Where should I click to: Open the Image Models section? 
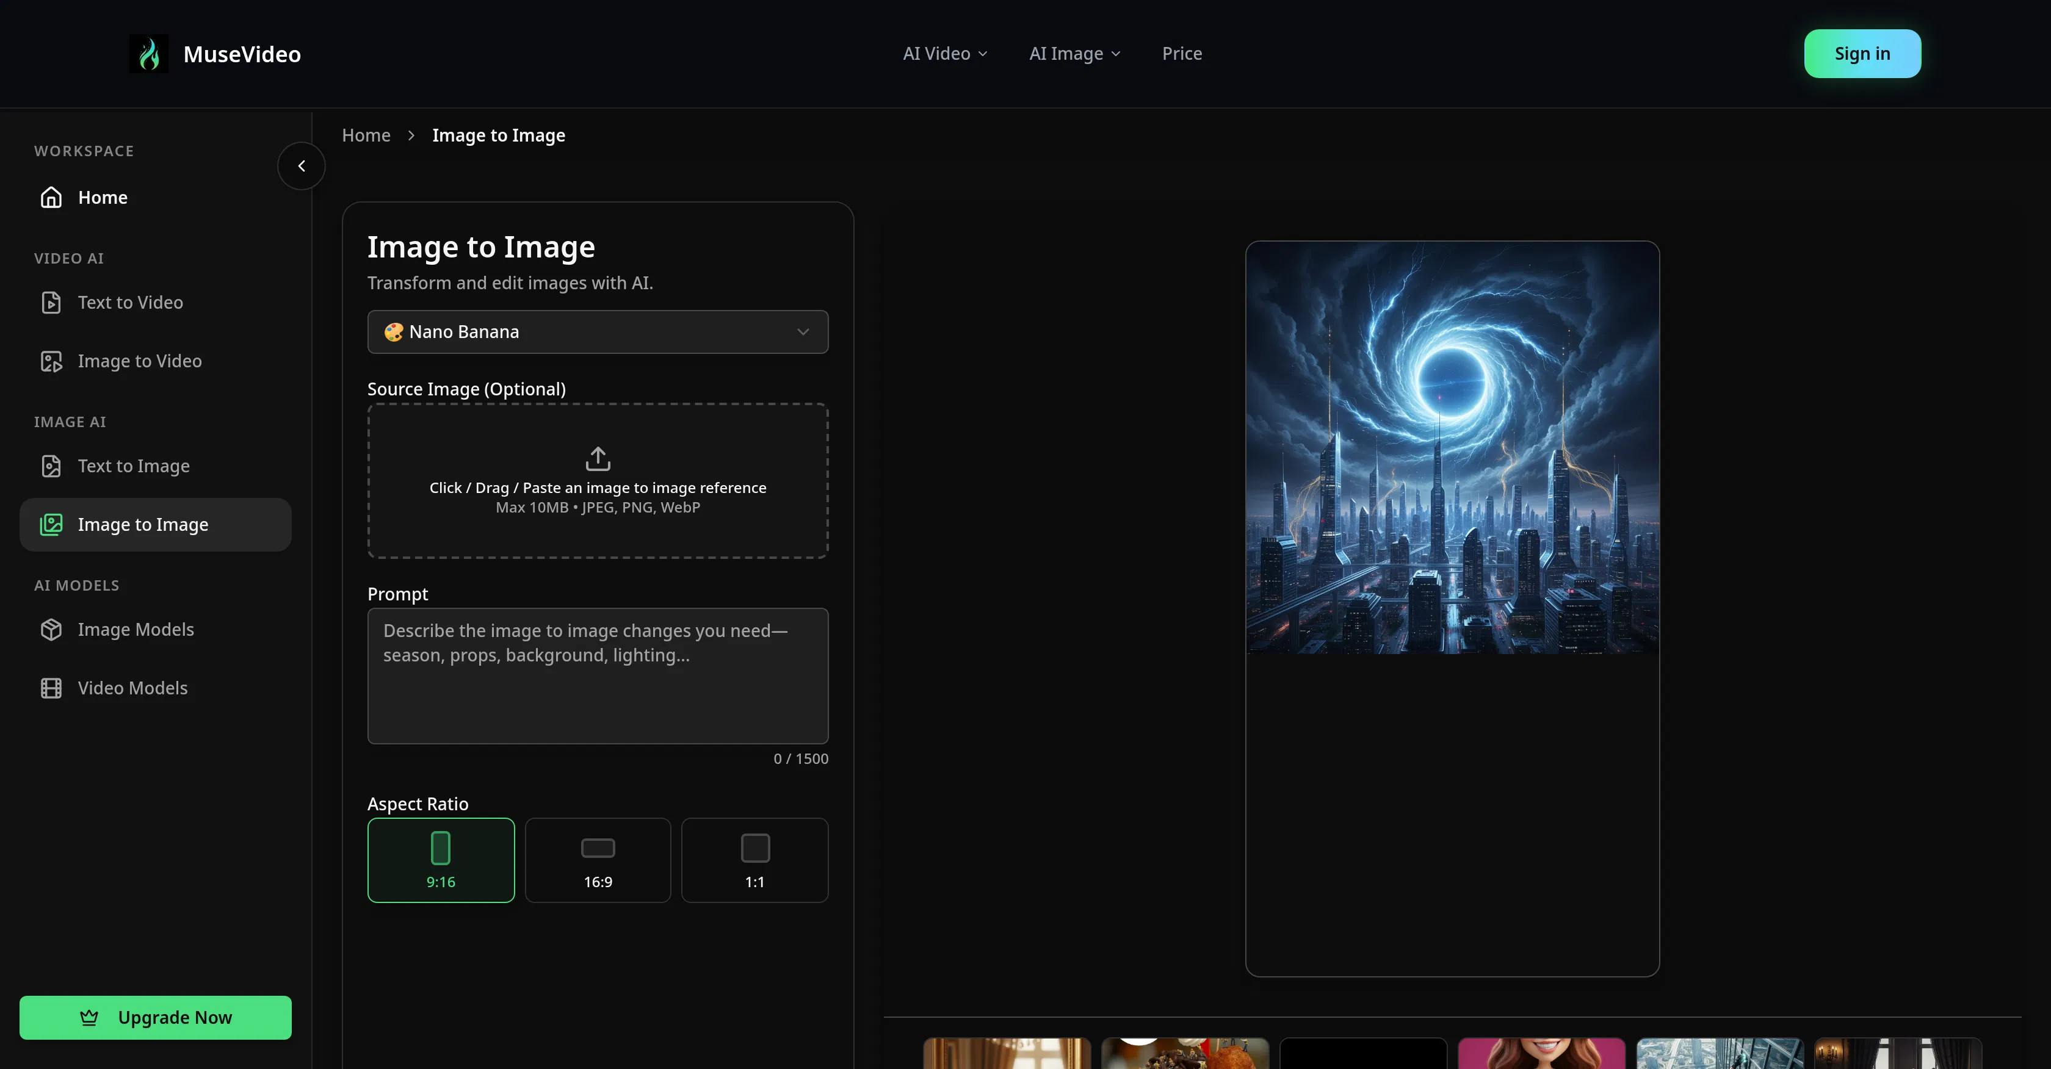(136, 629)
